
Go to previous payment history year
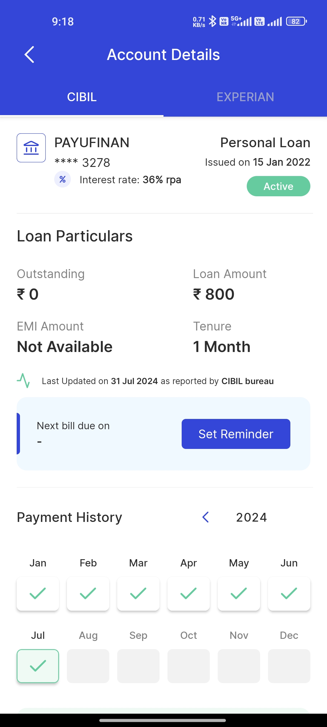point(206,517)
